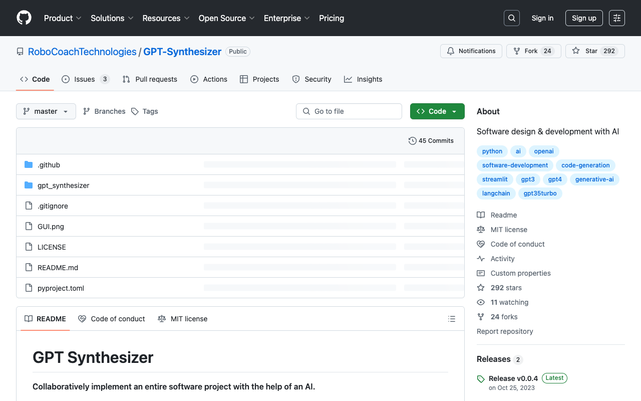Expand the Enterprise menu
The image size is (641, 401).
(x=287, y=18)
